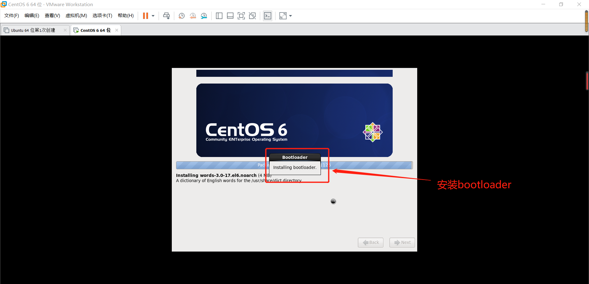Open the snapshot manager
The width and height of the screenshot is (589, 284).
point(204,16)
